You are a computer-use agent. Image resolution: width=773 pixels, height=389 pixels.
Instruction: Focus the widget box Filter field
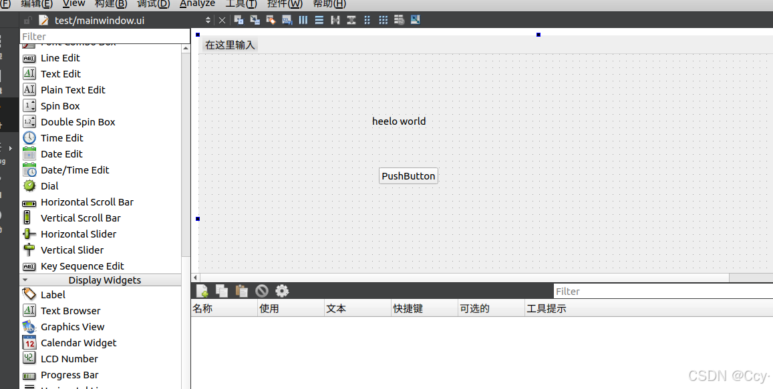pyautogui.click(x=105, y=37)
